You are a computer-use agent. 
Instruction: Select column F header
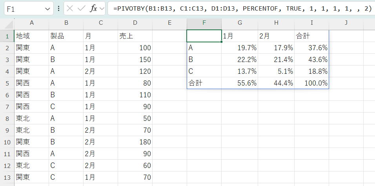(204, 23)
